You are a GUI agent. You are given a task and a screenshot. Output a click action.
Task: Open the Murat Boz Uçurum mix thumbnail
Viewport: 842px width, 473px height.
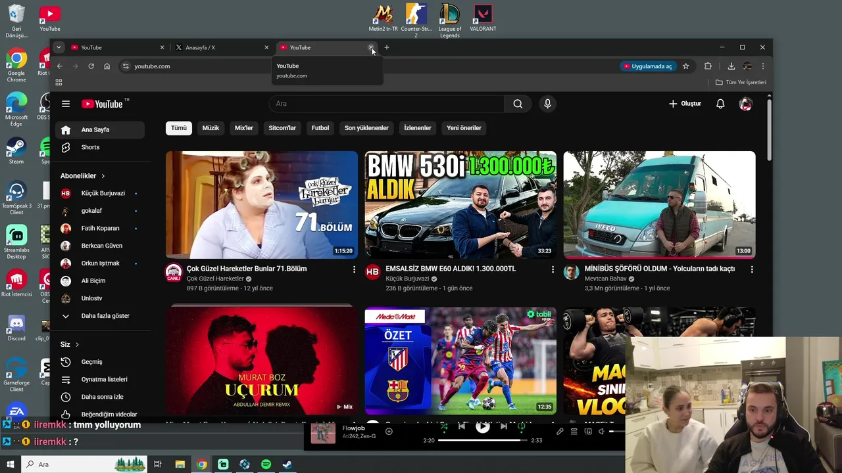(x=262, y=361)
